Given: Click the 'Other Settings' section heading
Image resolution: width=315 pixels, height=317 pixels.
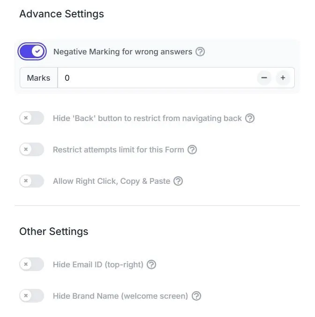Looking at the screenshot, I should [53, 231].
